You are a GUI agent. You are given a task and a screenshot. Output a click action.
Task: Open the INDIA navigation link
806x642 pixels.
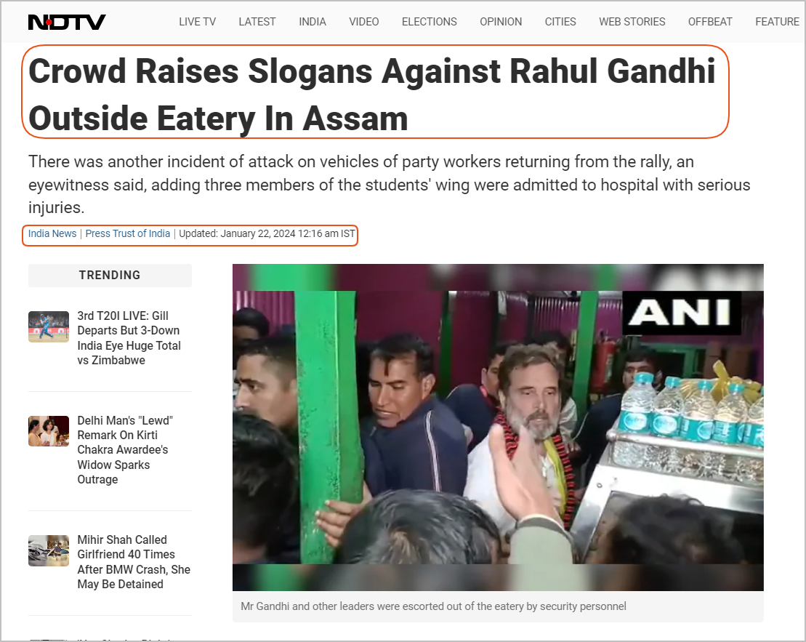tap(313, 22)
